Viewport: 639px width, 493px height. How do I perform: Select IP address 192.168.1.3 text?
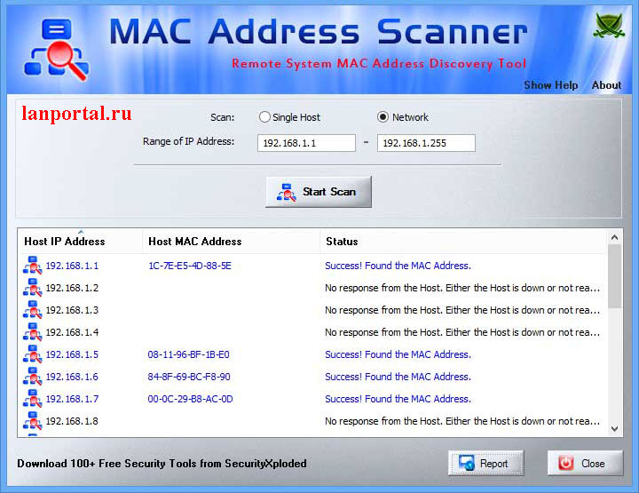(x=72, y=310)
